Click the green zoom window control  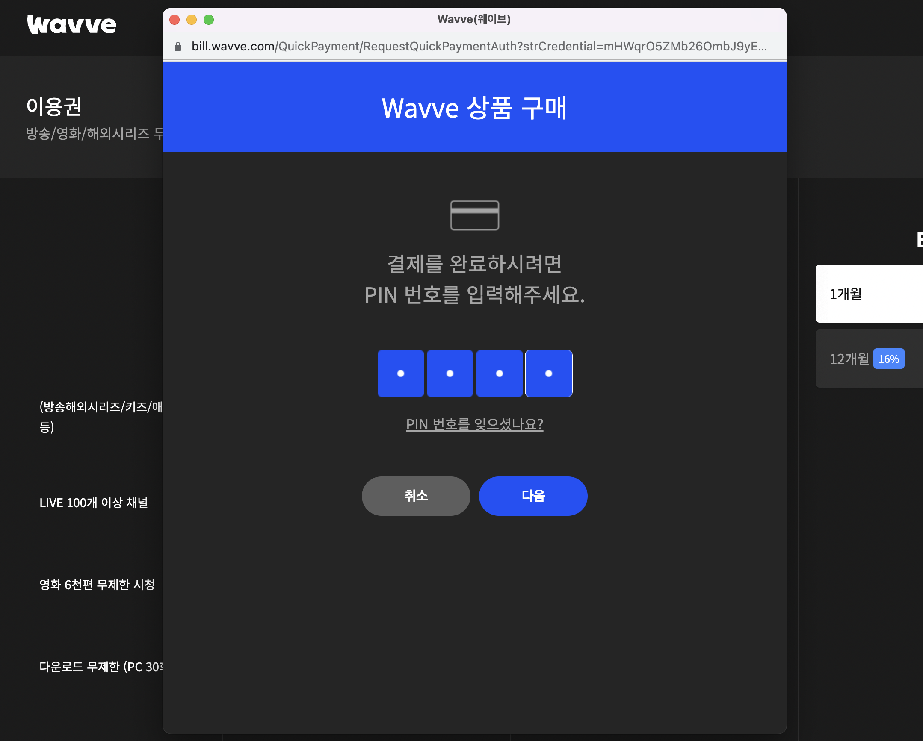(209, 19)
